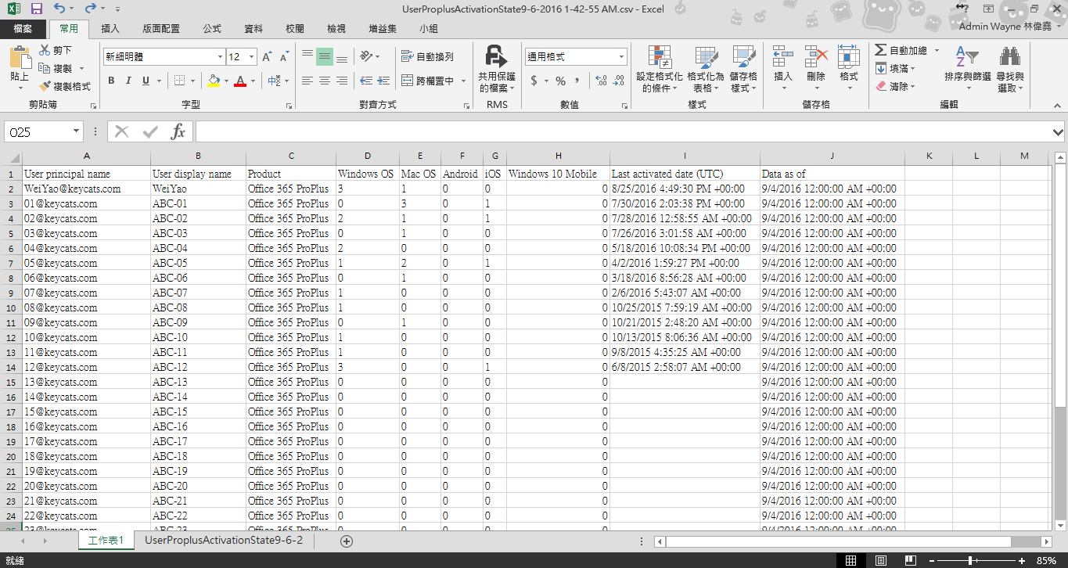Decrease font size with small A icon
The image size is (1068, 568).
(x=284, y=57)
